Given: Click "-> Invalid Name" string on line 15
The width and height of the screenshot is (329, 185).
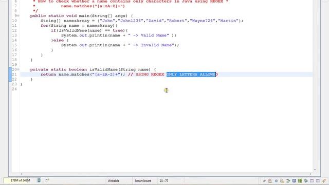Looking at the screenshot, I should 151,45.
